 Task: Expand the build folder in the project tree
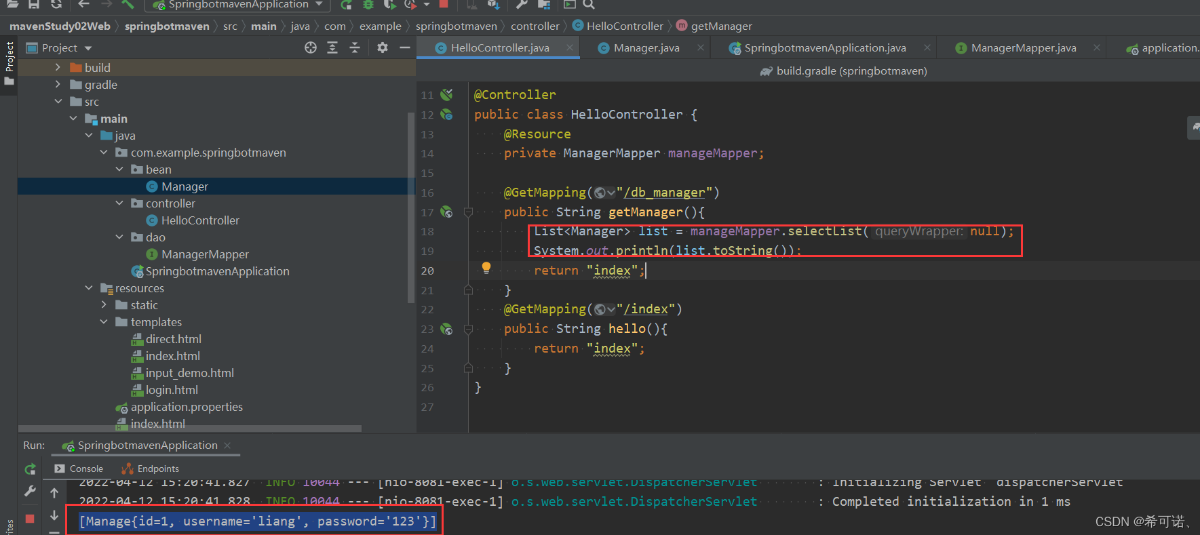(58, 67)
